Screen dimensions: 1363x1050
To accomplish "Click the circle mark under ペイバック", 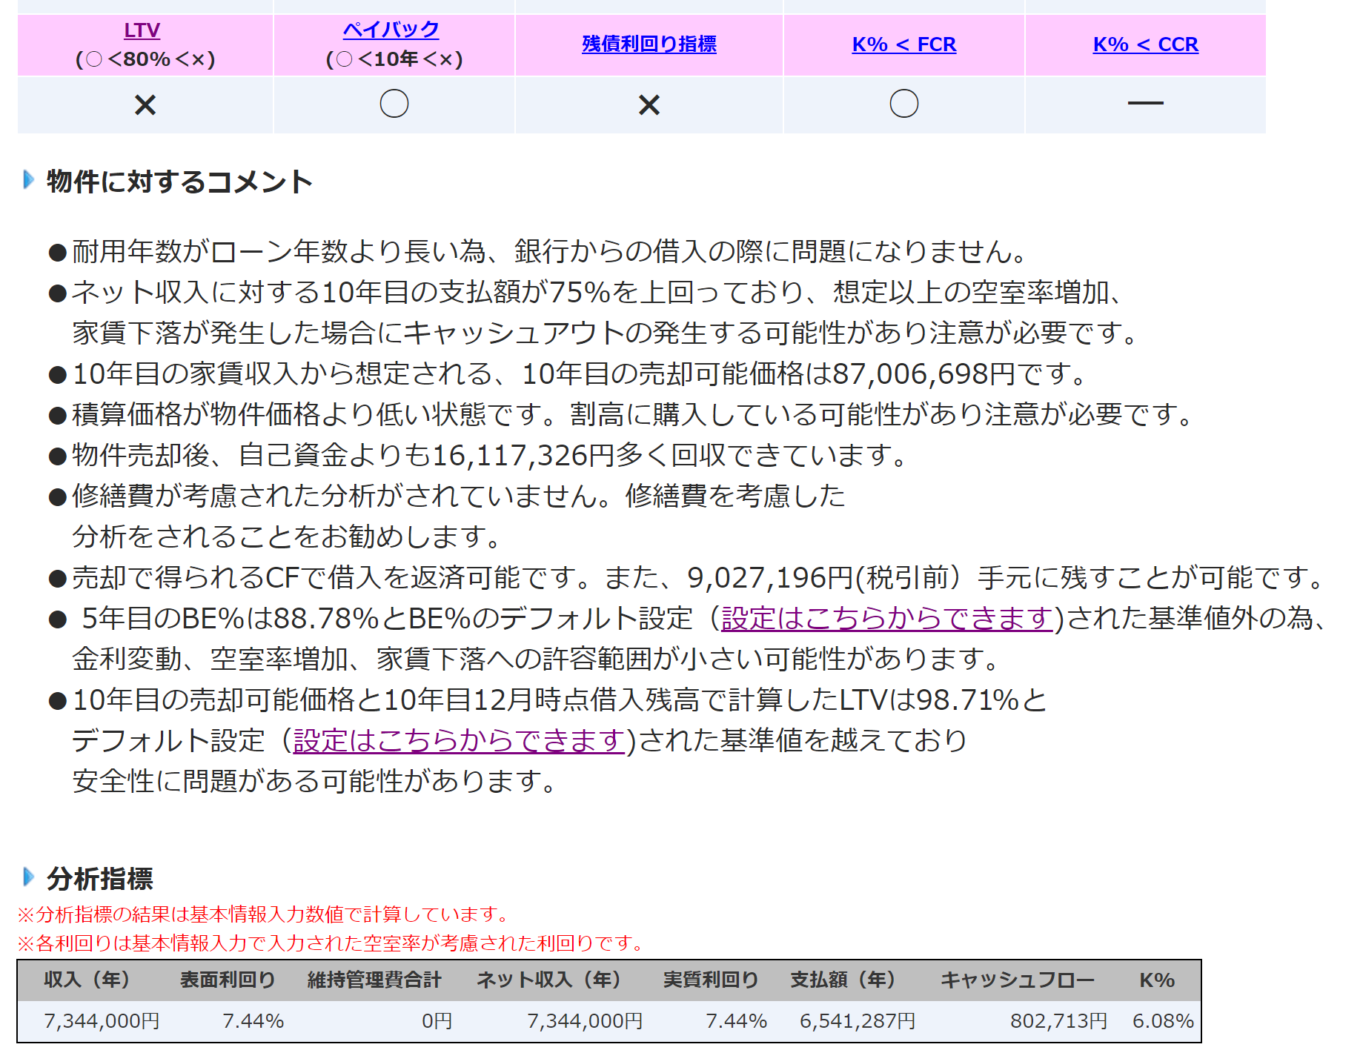I will click(394, 104).
